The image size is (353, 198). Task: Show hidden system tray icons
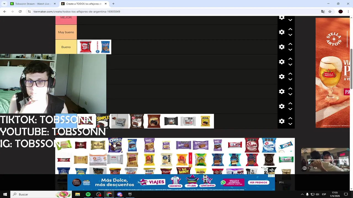(302, 194)
